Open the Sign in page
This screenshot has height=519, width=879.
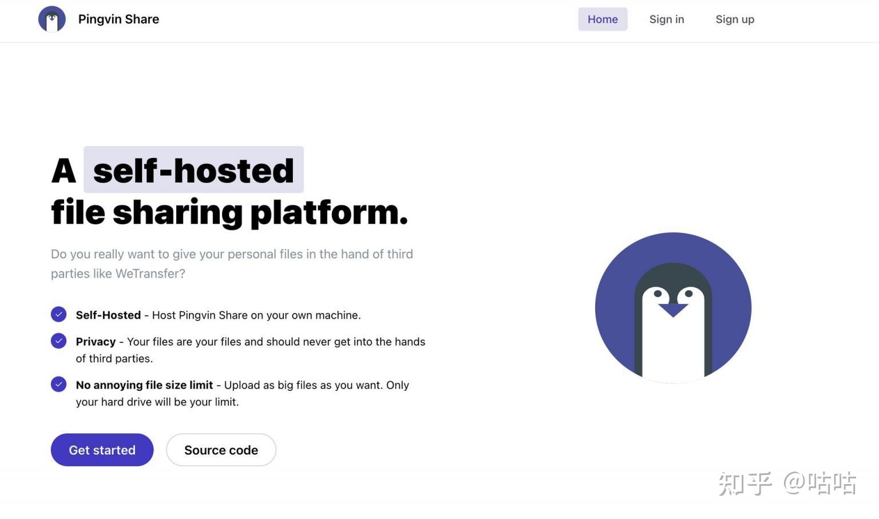(666, 19)
